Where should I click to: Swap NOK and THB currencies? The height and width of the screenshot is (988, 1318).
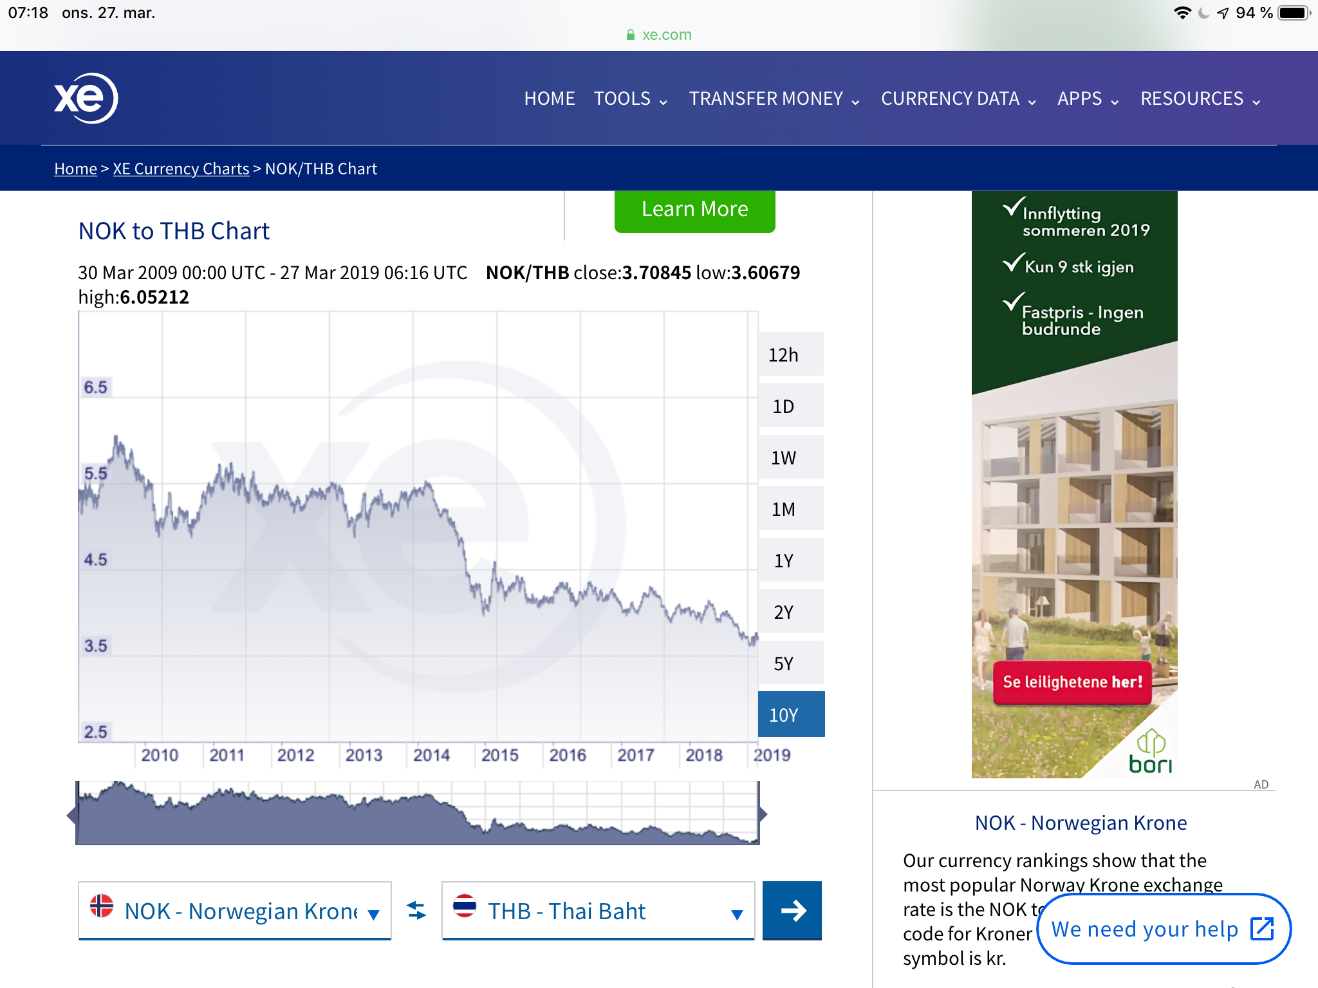[416, 911]
